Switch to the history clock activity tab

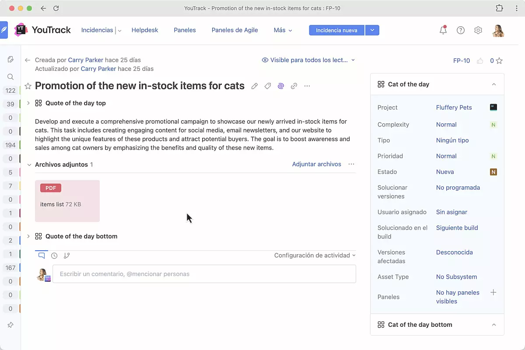[x=54, y=255]
